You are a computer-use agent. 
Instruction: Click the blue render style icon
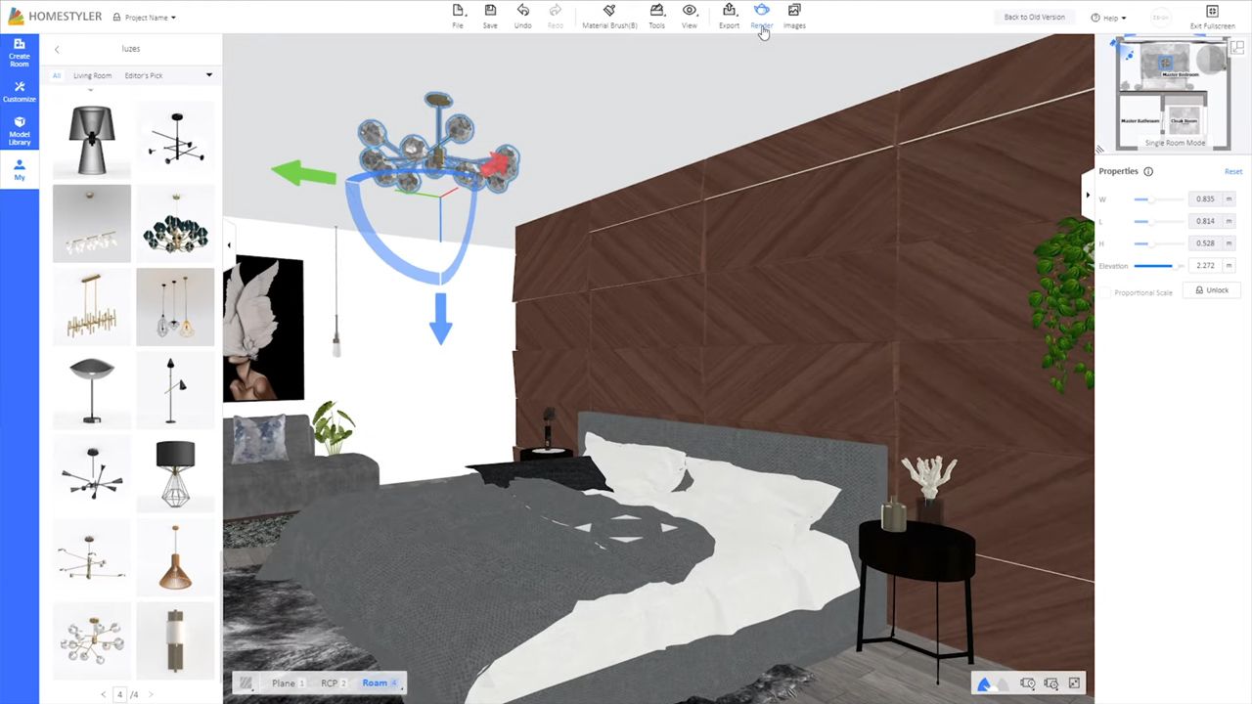[x=984, y=683]
